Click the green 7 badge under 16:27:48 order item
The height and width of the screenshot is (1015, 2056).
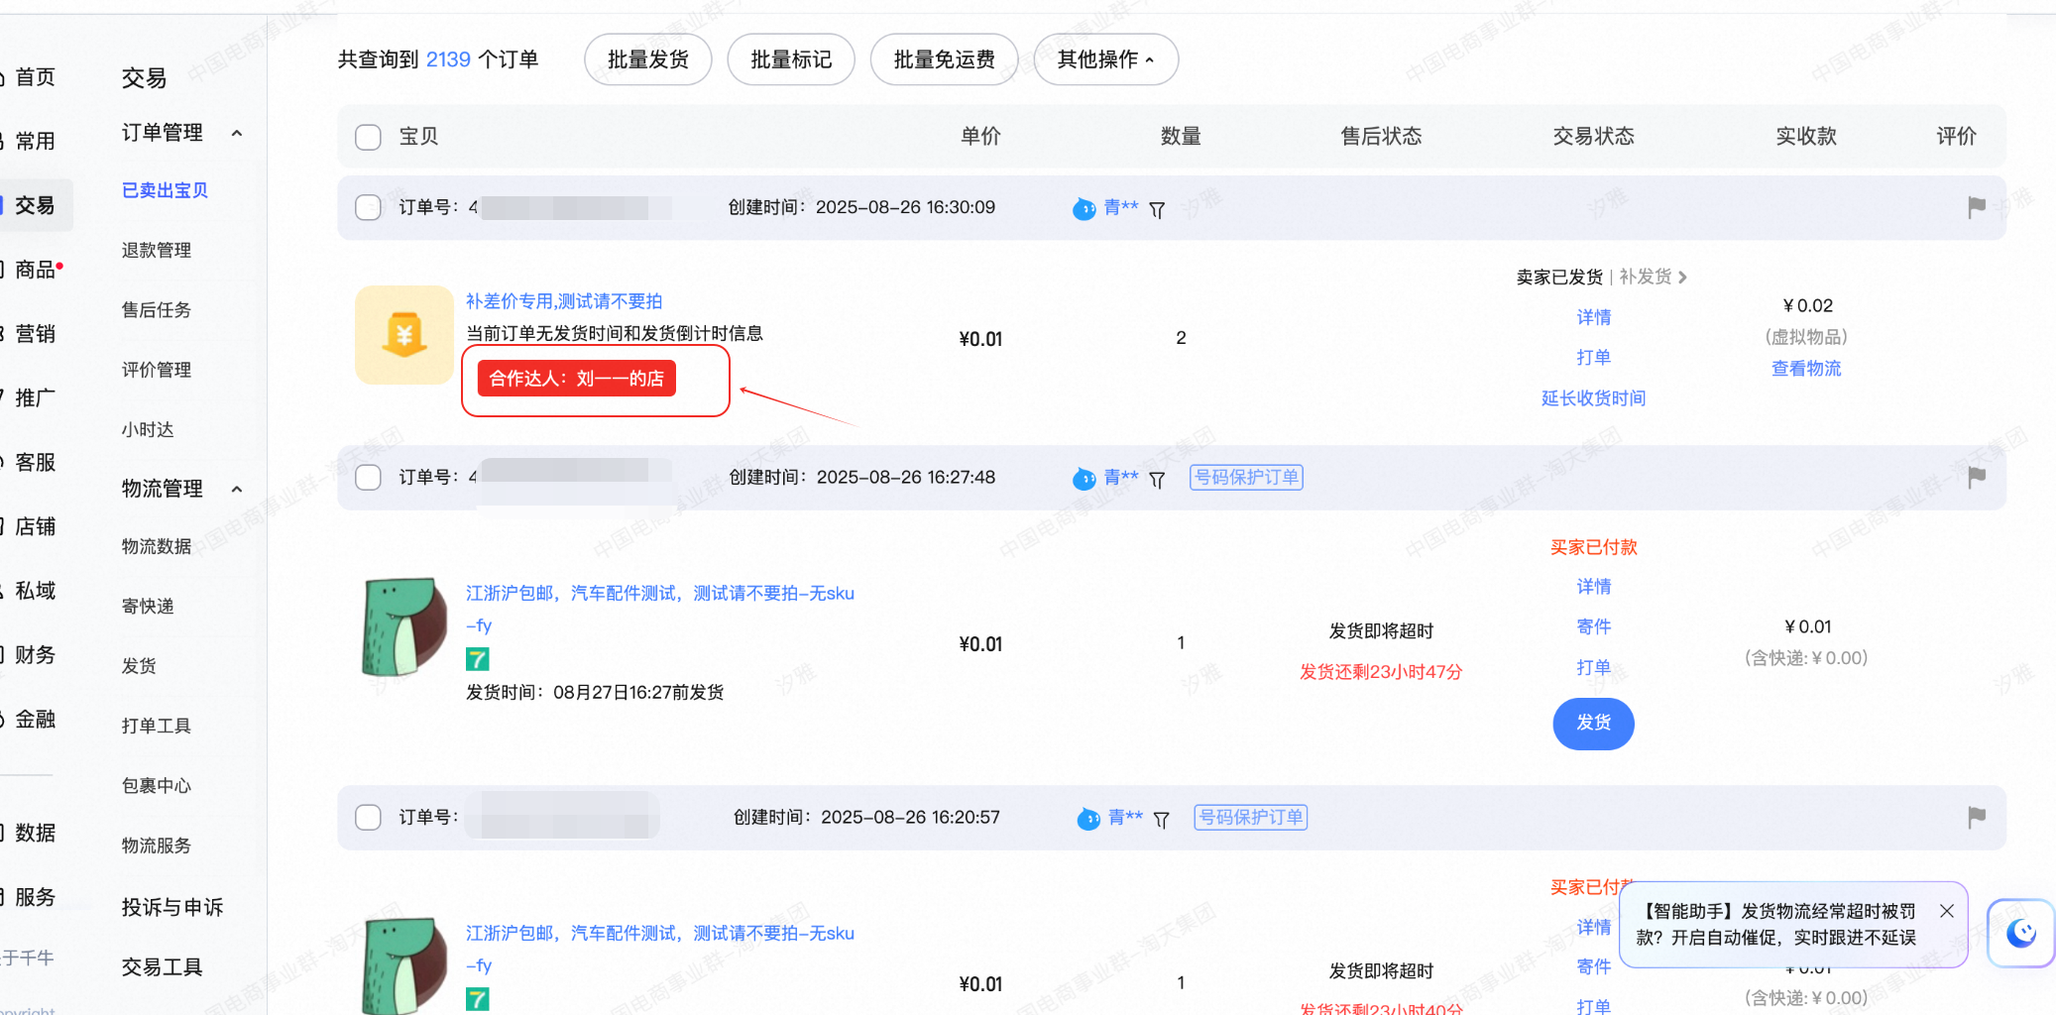pos(478,659)
